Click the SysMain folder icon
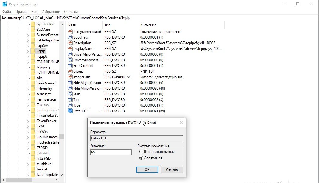The height and width of the screenshot is (183, 319). pos(33,30)
